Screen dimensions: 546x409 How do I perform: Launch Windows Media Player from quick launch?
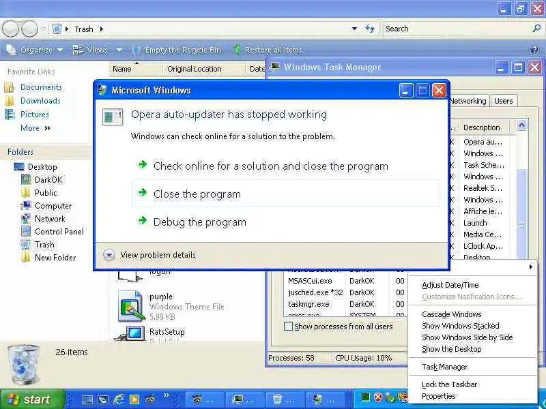click(134, 399)
